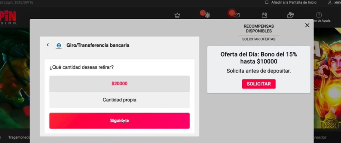Open the roulette wheel icon with notification
This screenshot has width=341, height=143.
click(x=207, y=15)
